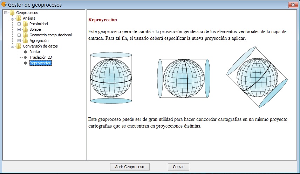Click the paragraph starting 'Este geoproceso puede ser'
This screenshot has height=174, width=300.
point(188,123)
